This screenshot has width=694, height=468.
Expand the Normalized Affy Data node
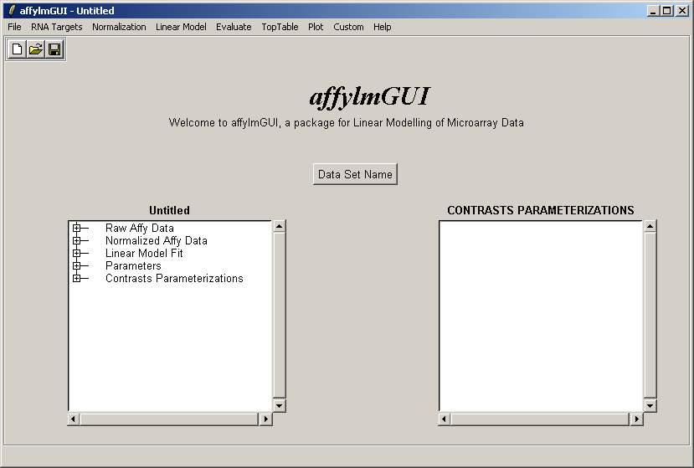76,241
